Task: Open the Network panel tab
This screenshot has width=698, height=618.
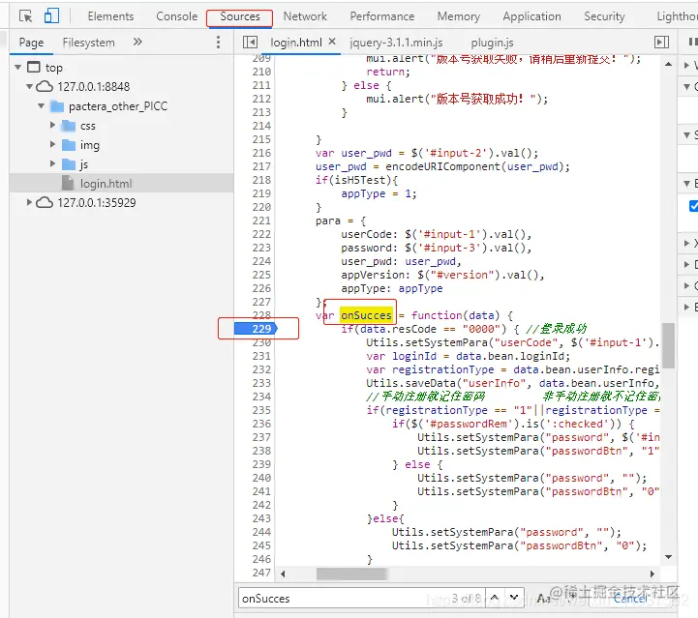Action: 305,16
